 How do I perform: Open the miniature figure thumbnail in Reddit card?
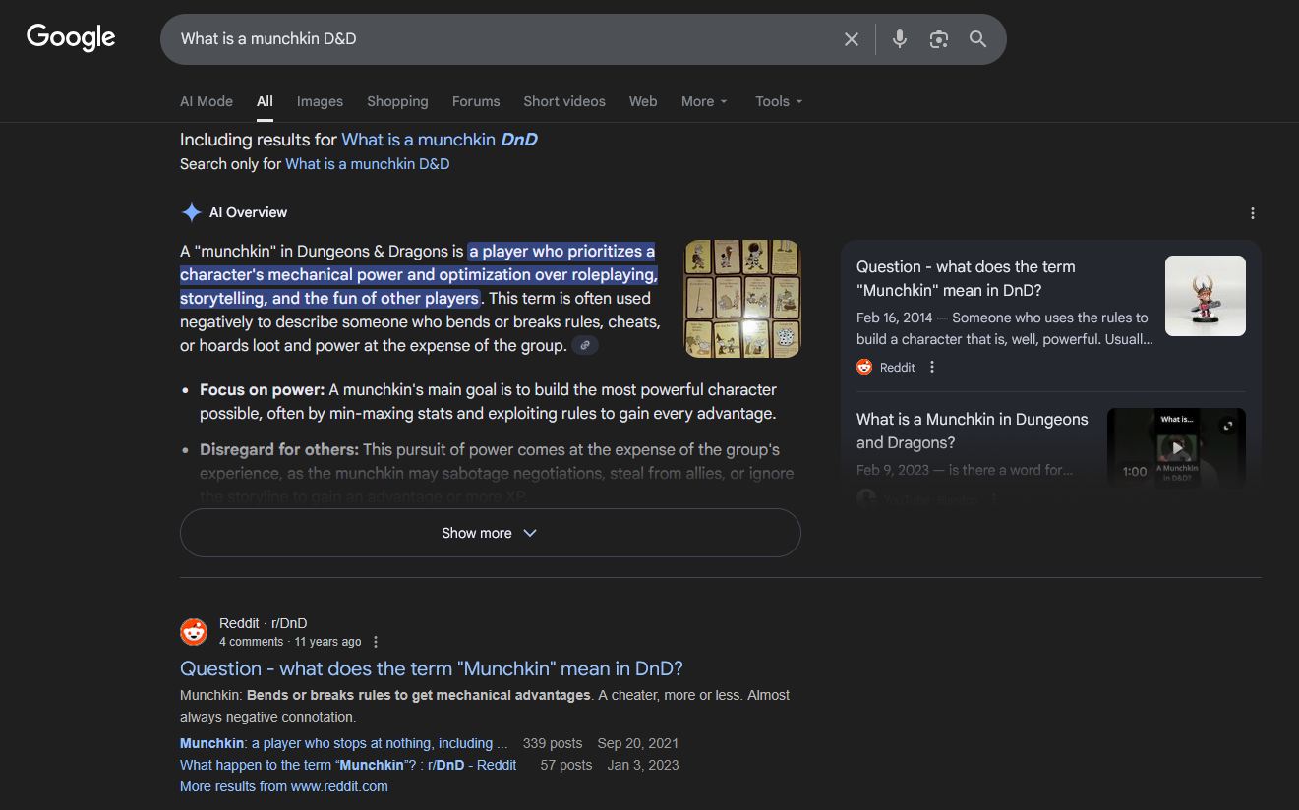coord(1206,296)
